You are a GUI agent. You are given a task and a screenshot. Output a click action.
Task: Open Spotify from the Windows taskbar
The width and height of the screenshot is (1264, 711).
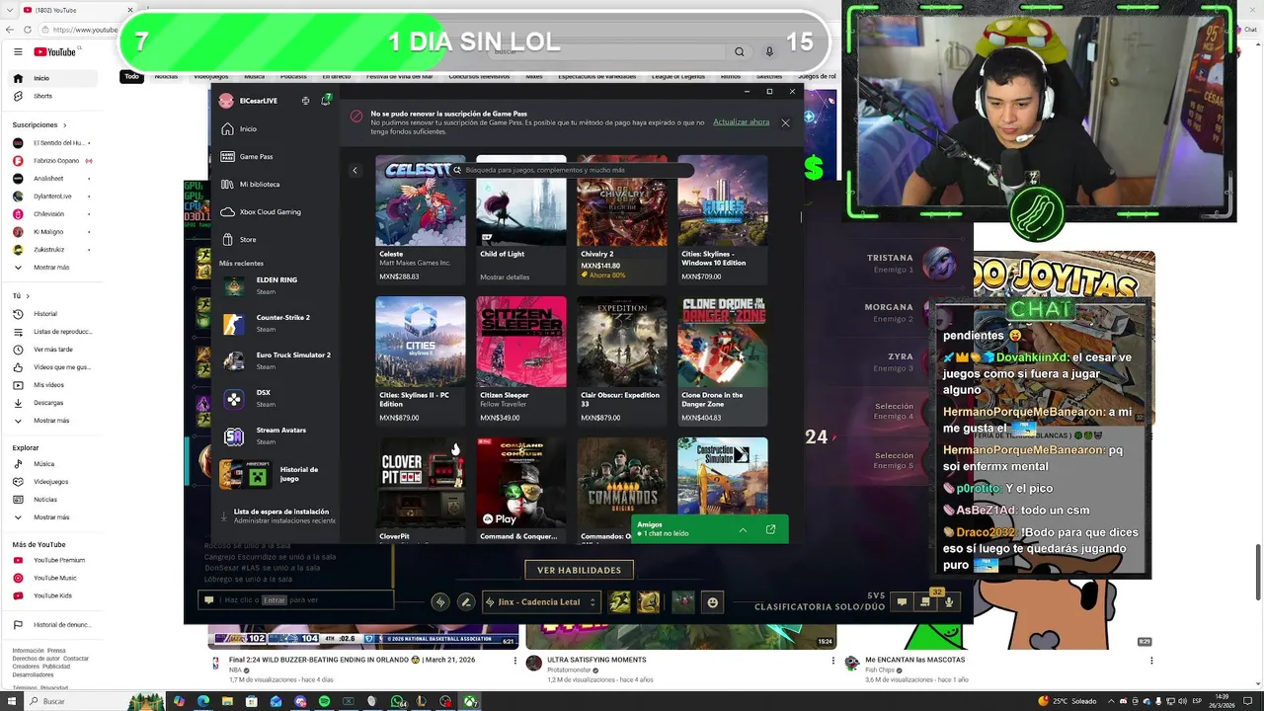click(324, 701)
